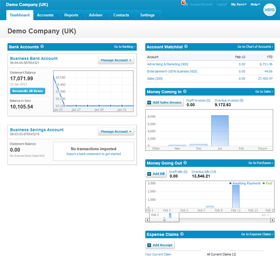Image resolution: width=280 pixels, height=256 pixels.
Task: Click help icon next to Account Watchlist
Action: [186, 47]
